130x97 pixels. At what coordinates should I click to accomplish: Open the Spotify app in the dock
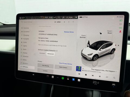[x=63, y=78]
